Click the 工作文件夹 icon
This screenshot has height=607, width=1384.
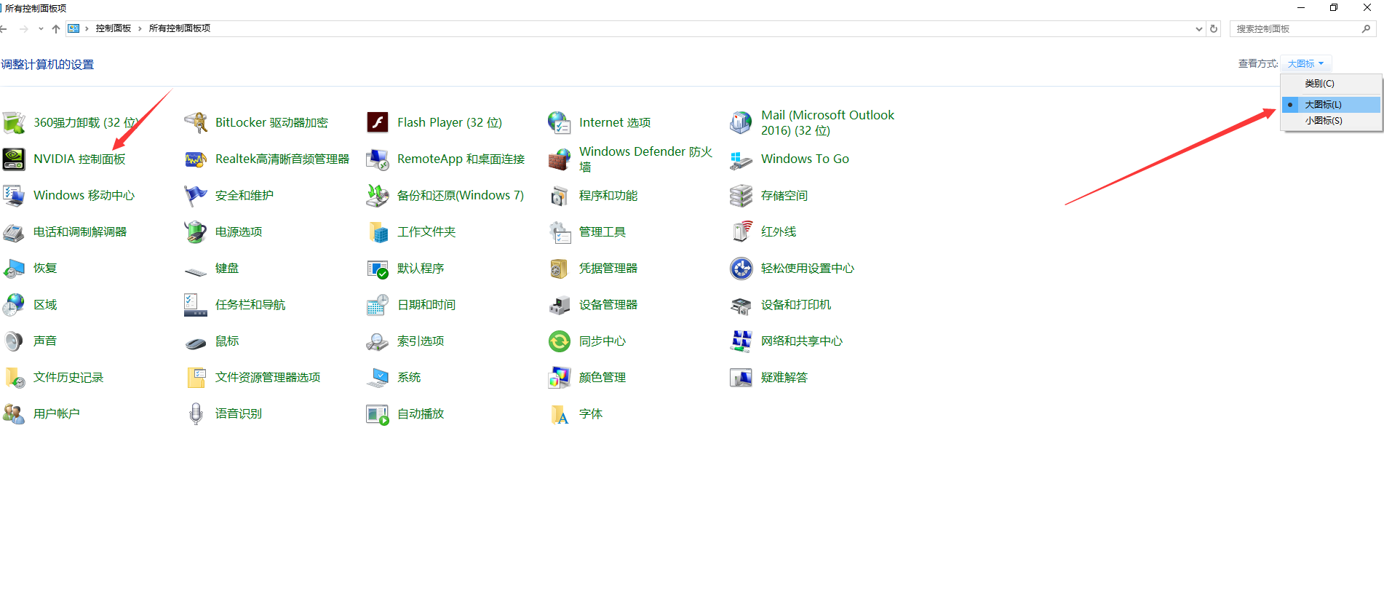point(378,231)
